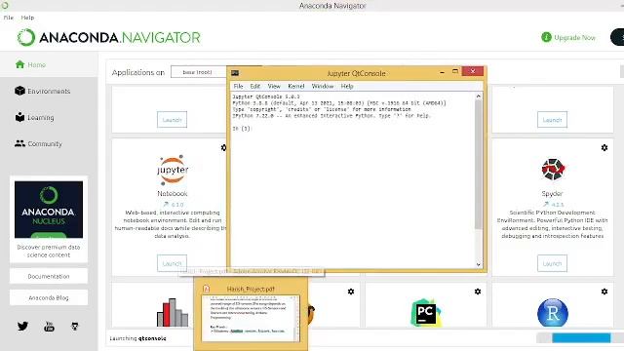The height and width of the screenshot is (351, 624).
Task: Open the Applications on base (root) dropdown
Action: 199,72
